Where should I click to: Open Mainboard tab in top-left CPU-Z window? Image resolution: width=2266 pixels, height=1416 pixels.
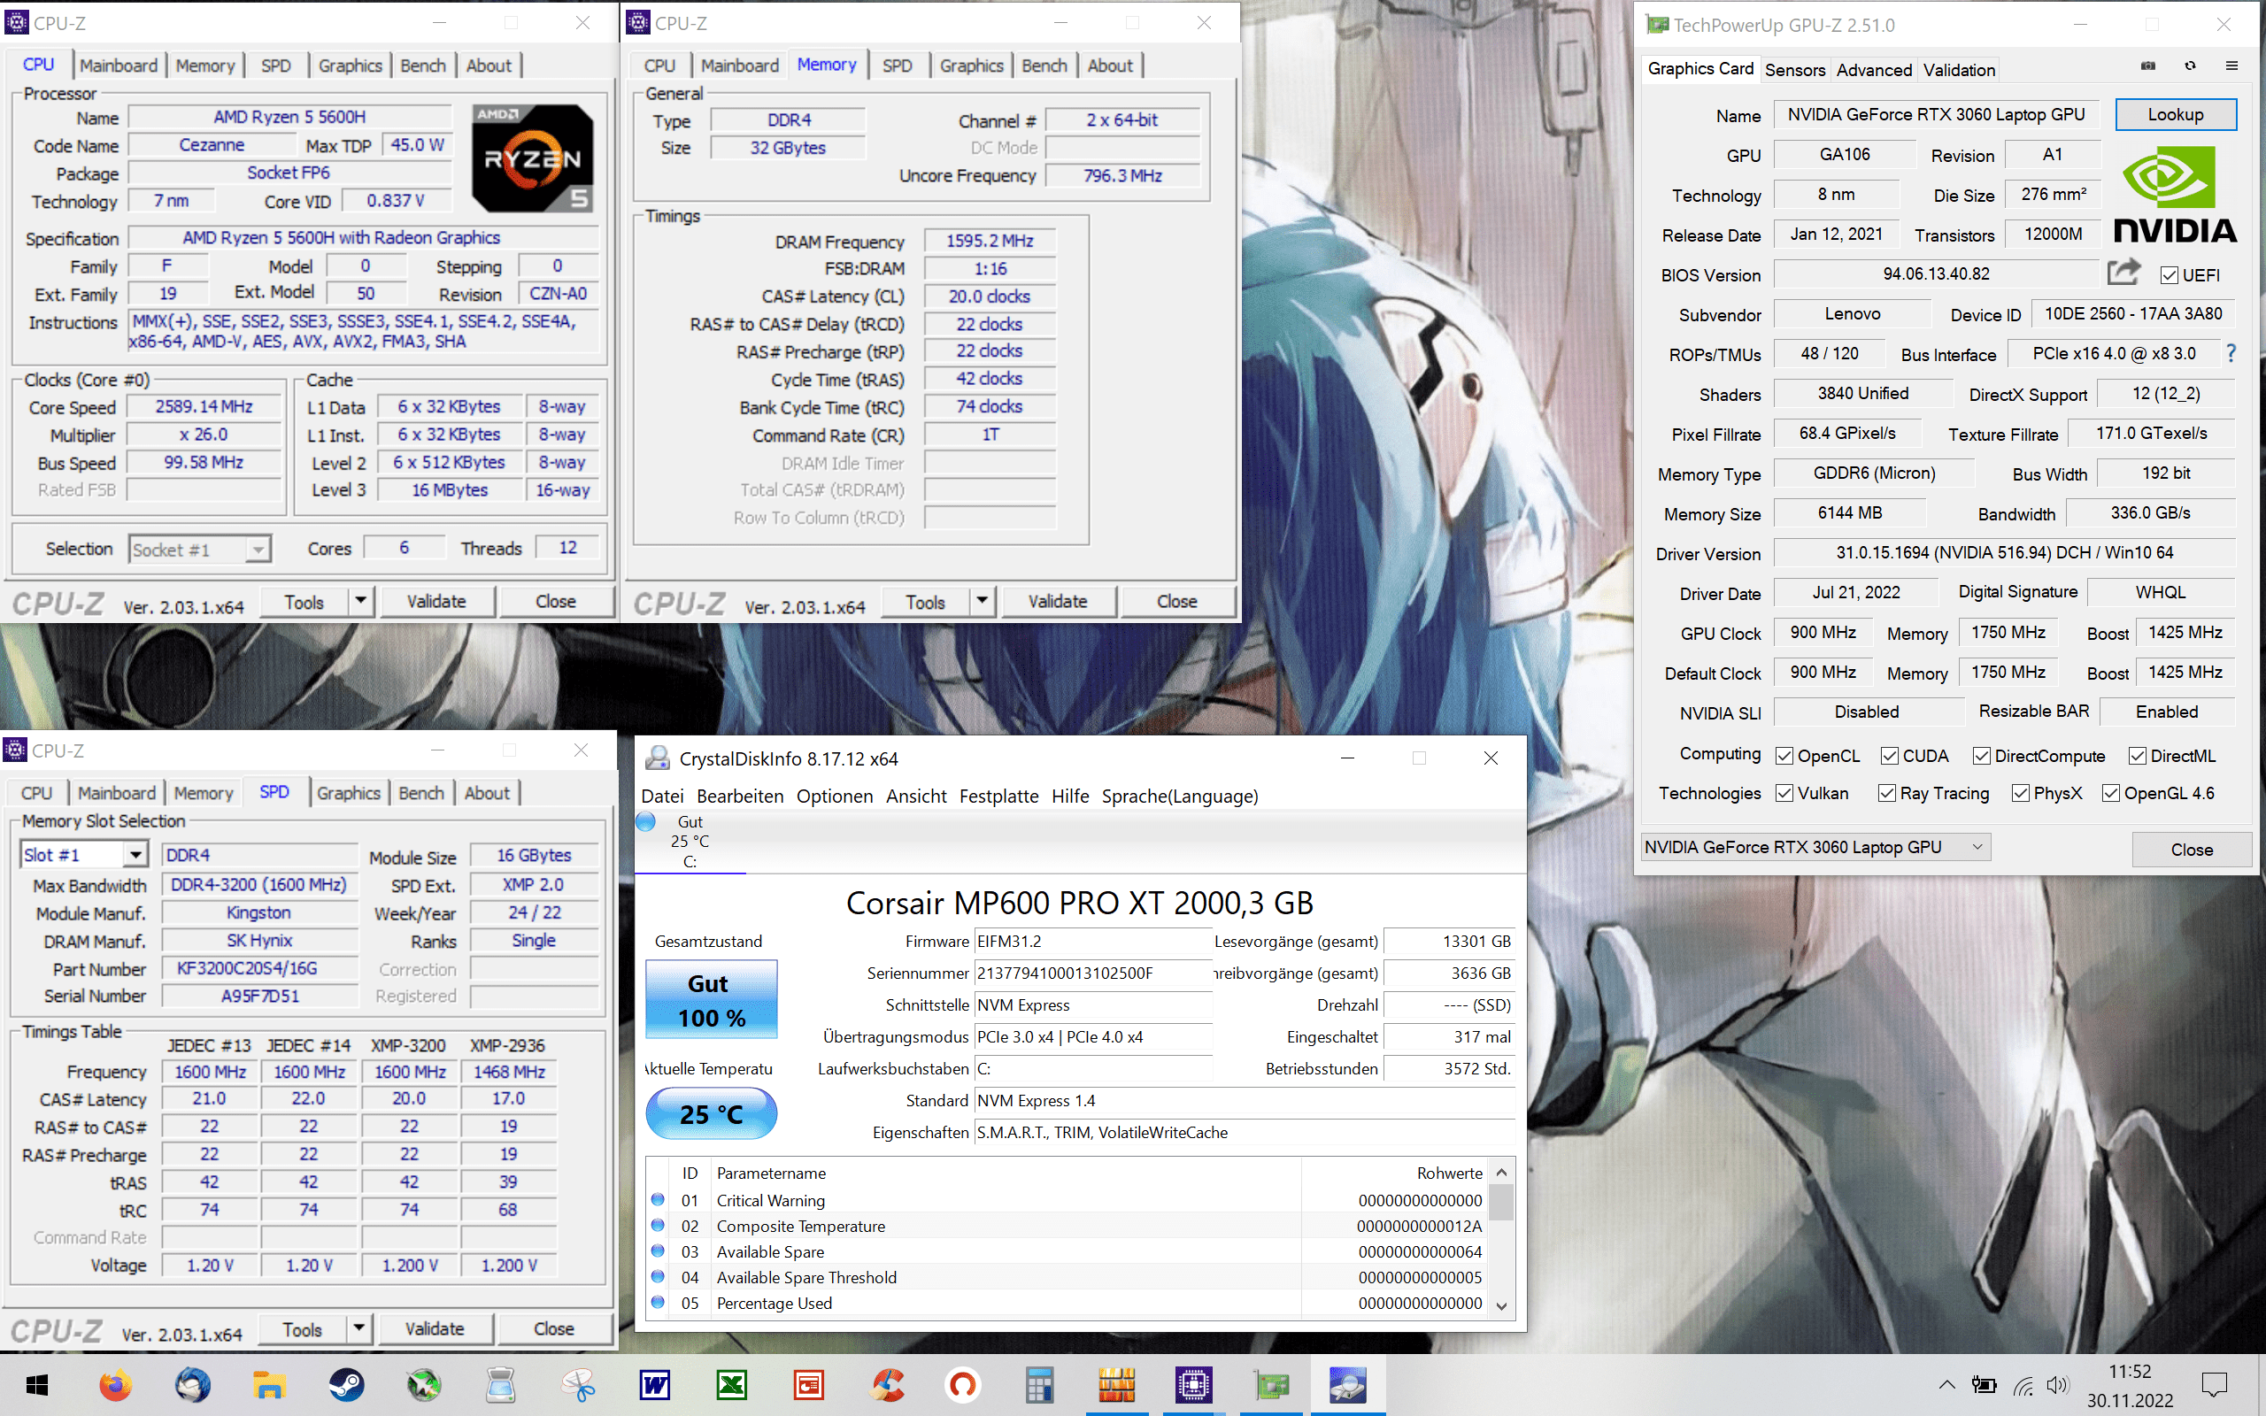point(119,65)
